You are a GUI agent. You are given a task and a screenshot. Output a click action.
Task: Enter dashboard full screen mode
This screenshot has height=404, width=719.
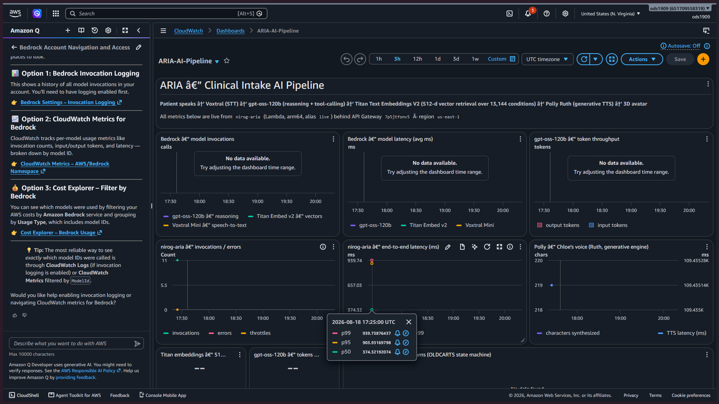[x=612, y=59]
